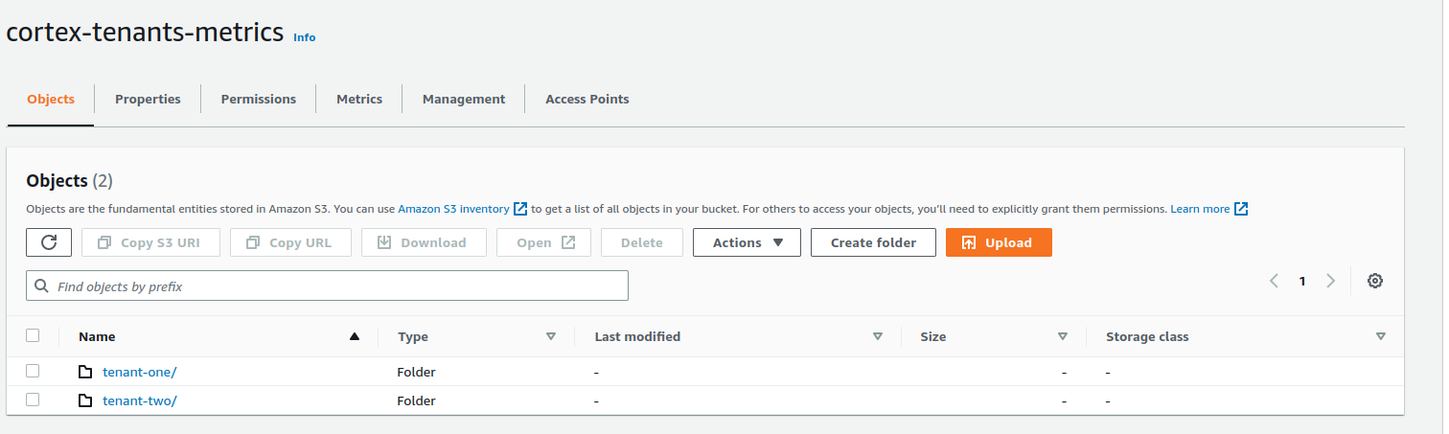Click the tenant-one folder icon

(85, 372)
